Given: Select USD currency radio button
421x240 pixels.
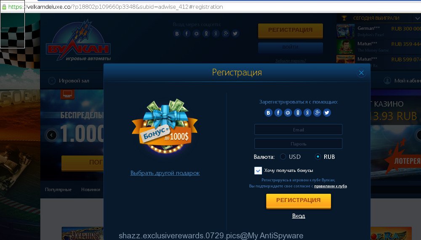Looking at the screenshot, I should pos(283,157).
